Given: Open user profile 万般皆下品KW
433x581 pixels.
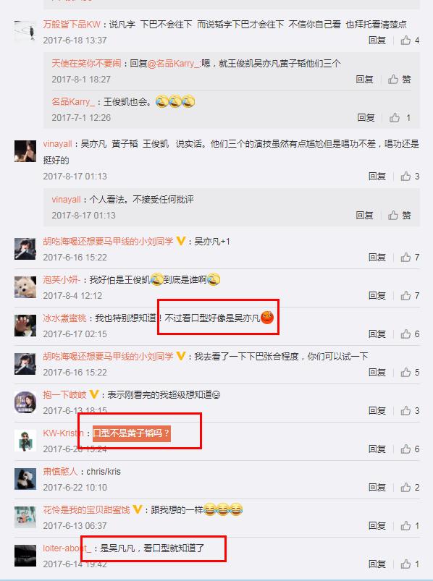Looking at the screenshot, I should click(x=72, y=25).
